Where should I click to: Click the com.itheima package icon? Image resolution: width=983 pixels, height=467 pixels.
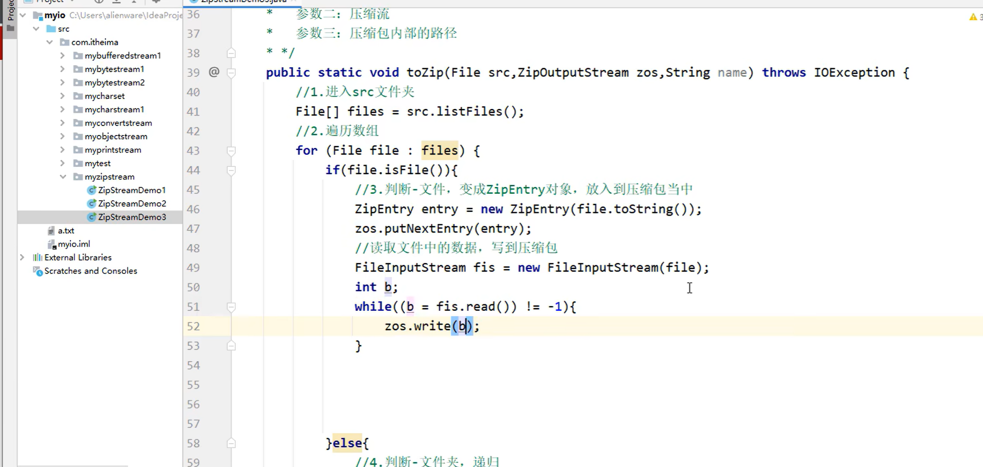tap(65, 42)
